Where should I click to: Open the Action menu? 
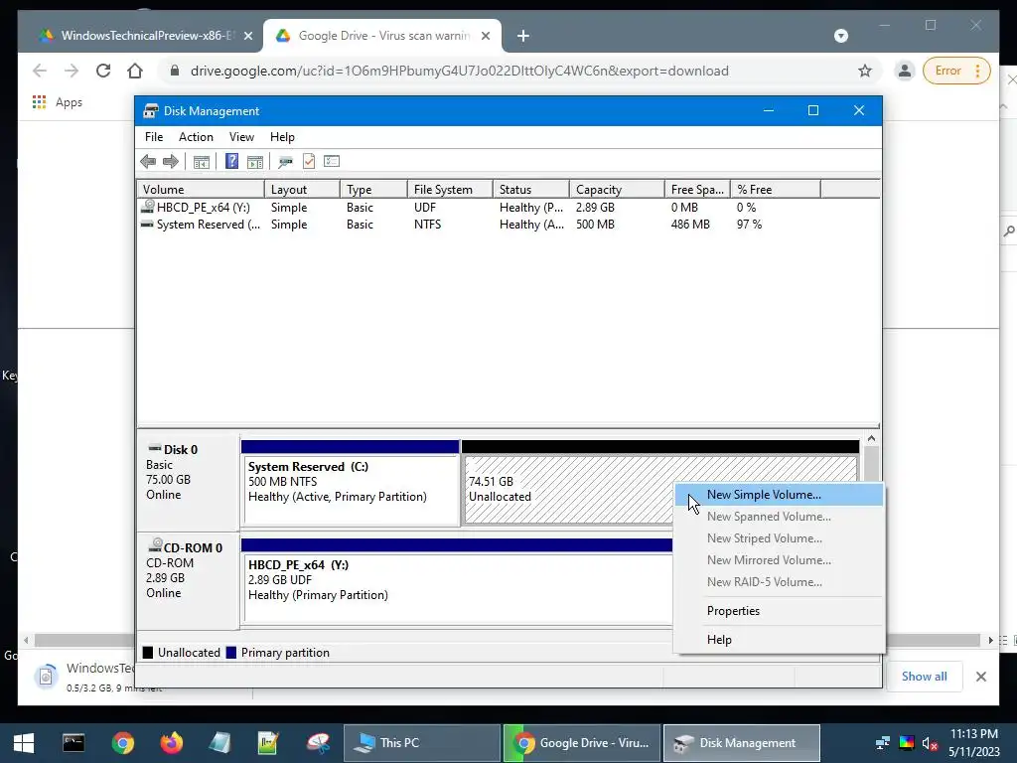196,137
